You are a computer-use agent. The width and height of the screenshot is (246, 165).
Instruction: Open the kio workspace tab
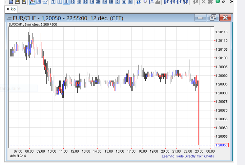click(11, 9)
